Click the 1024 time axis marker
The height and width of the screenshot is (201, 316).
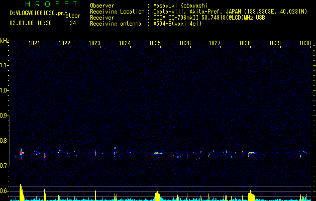(125, 43)
